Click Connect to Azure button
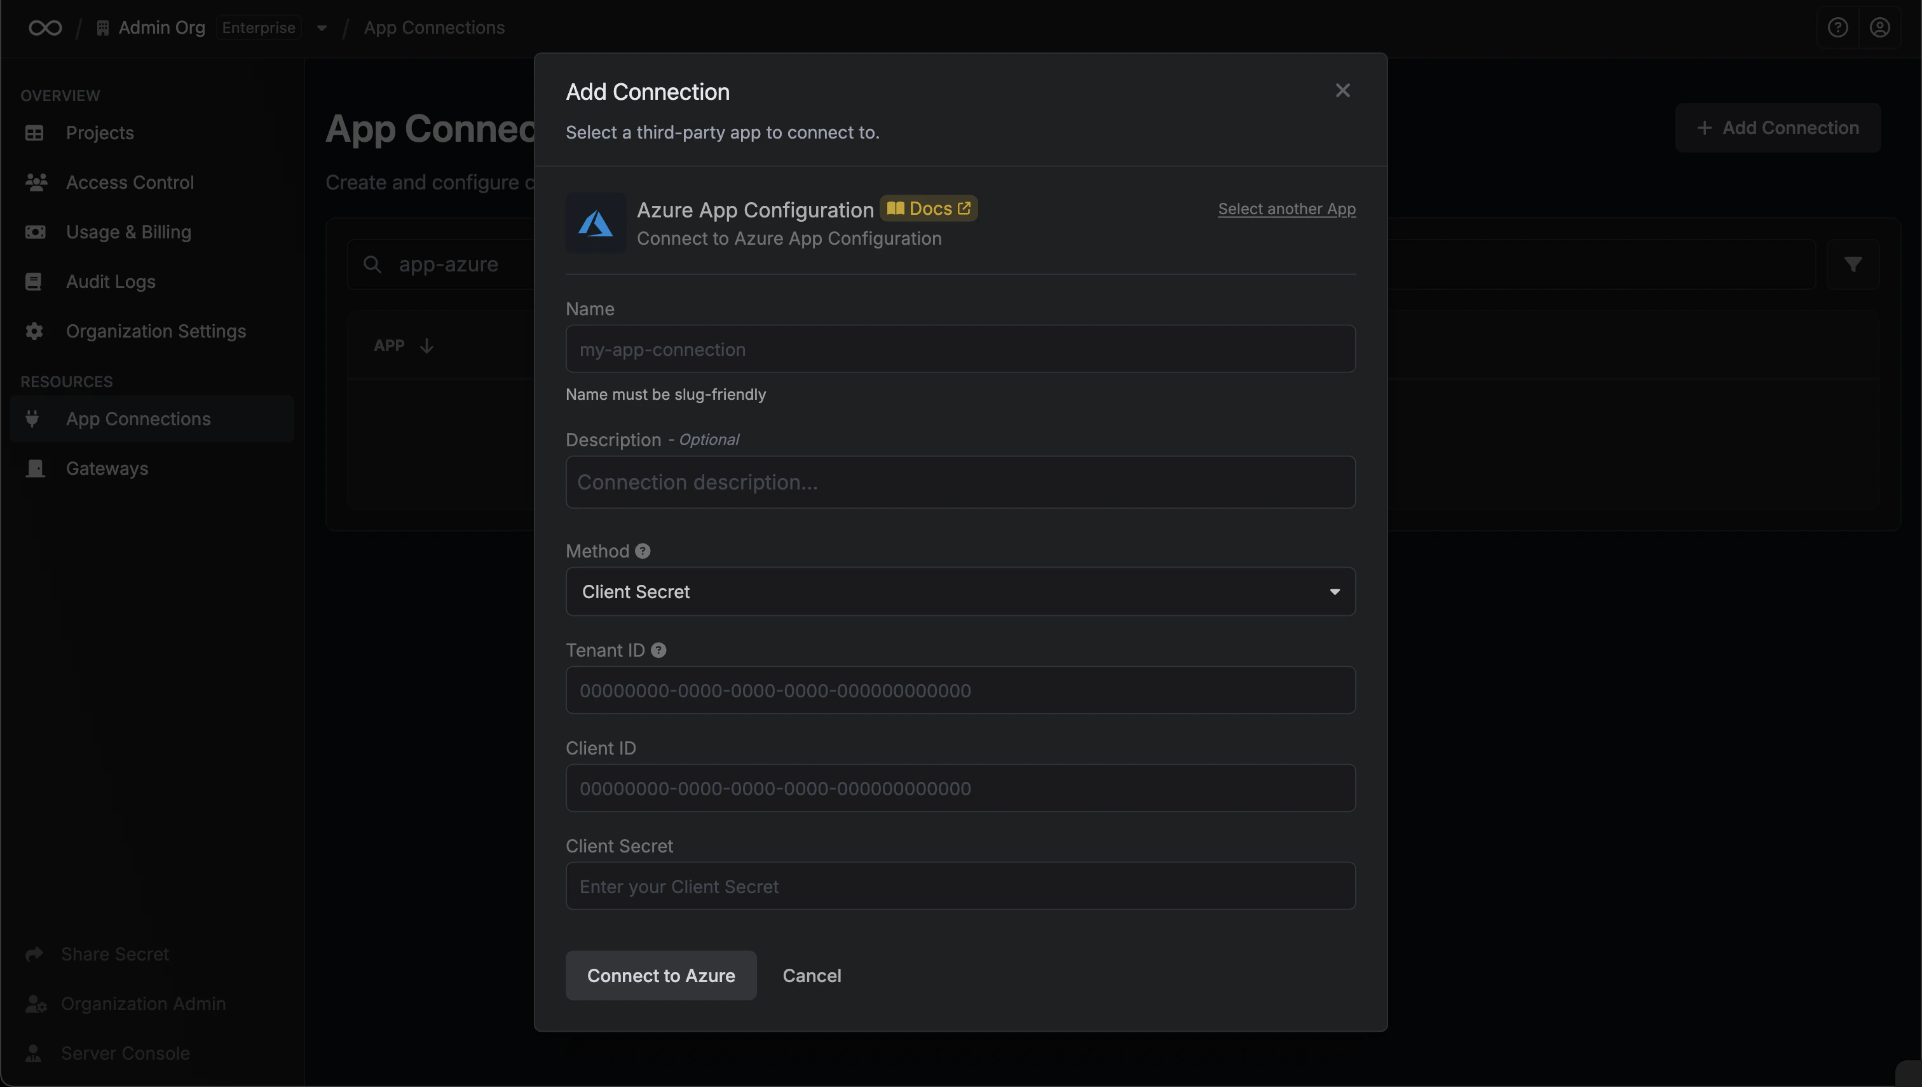 pos(660,975)
